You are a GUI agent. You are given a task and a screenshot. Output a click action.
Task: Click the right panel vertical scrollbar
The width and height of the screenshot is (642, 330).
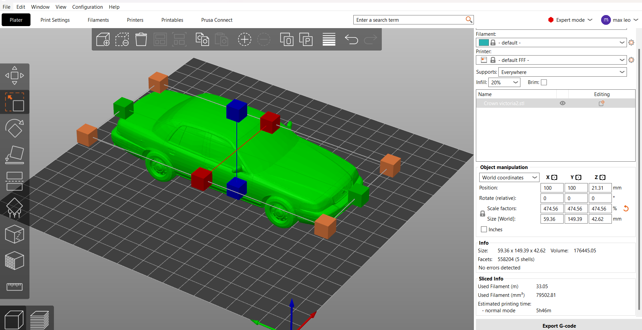coord(639,179)
